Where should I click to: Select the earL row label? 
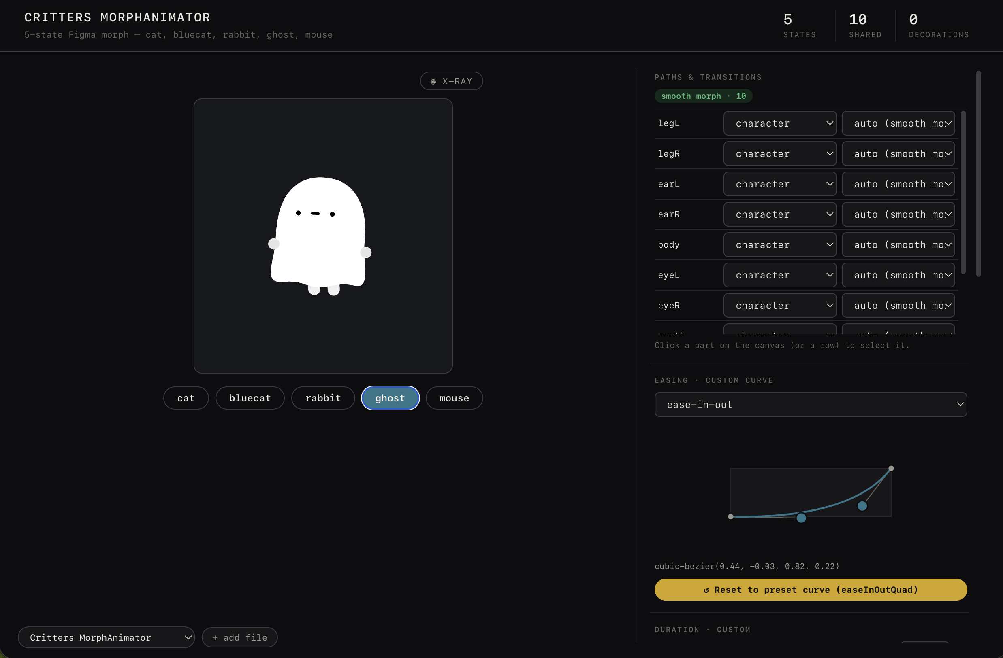pyautogui.click(x=669, y=184)
